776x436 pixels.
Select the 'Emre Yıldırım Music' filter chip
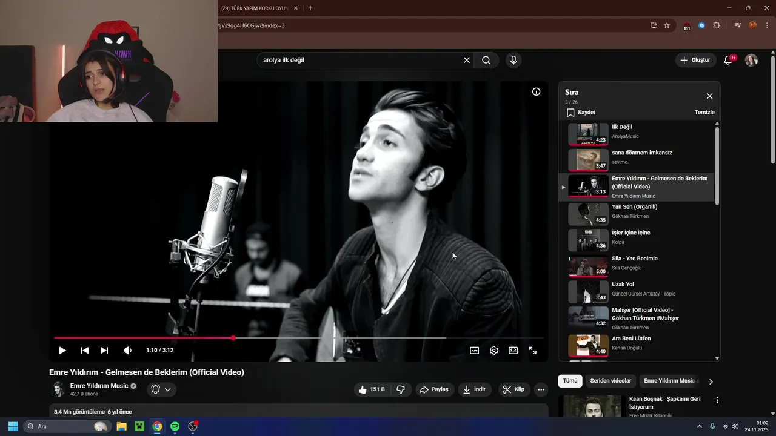click(x=671, y=381)
